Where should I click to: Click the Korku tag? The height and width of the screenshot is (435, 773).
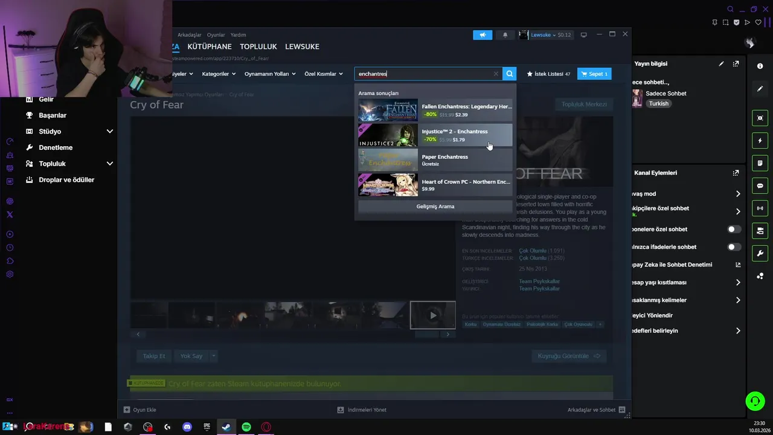(x=470, y=324)
